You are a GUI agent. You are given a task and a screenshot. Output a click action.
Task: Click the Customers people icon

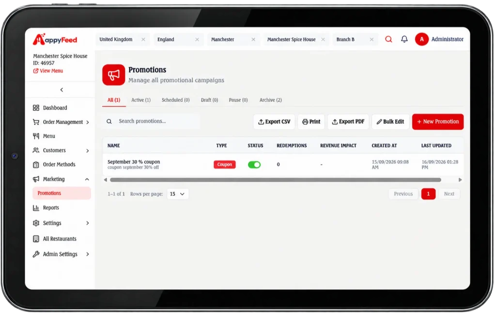point(36,150)
